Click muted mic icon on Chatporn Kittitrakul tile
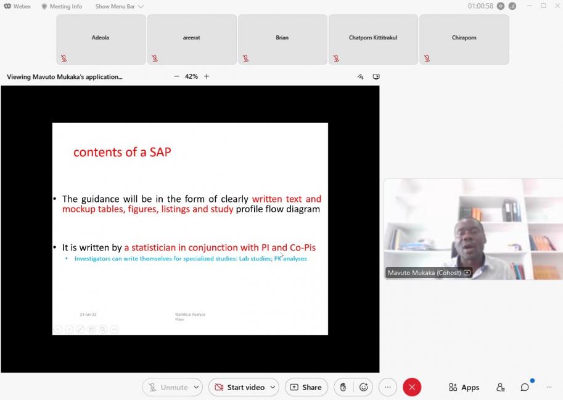This screenshot has height=400, width=563. point(336,58)
